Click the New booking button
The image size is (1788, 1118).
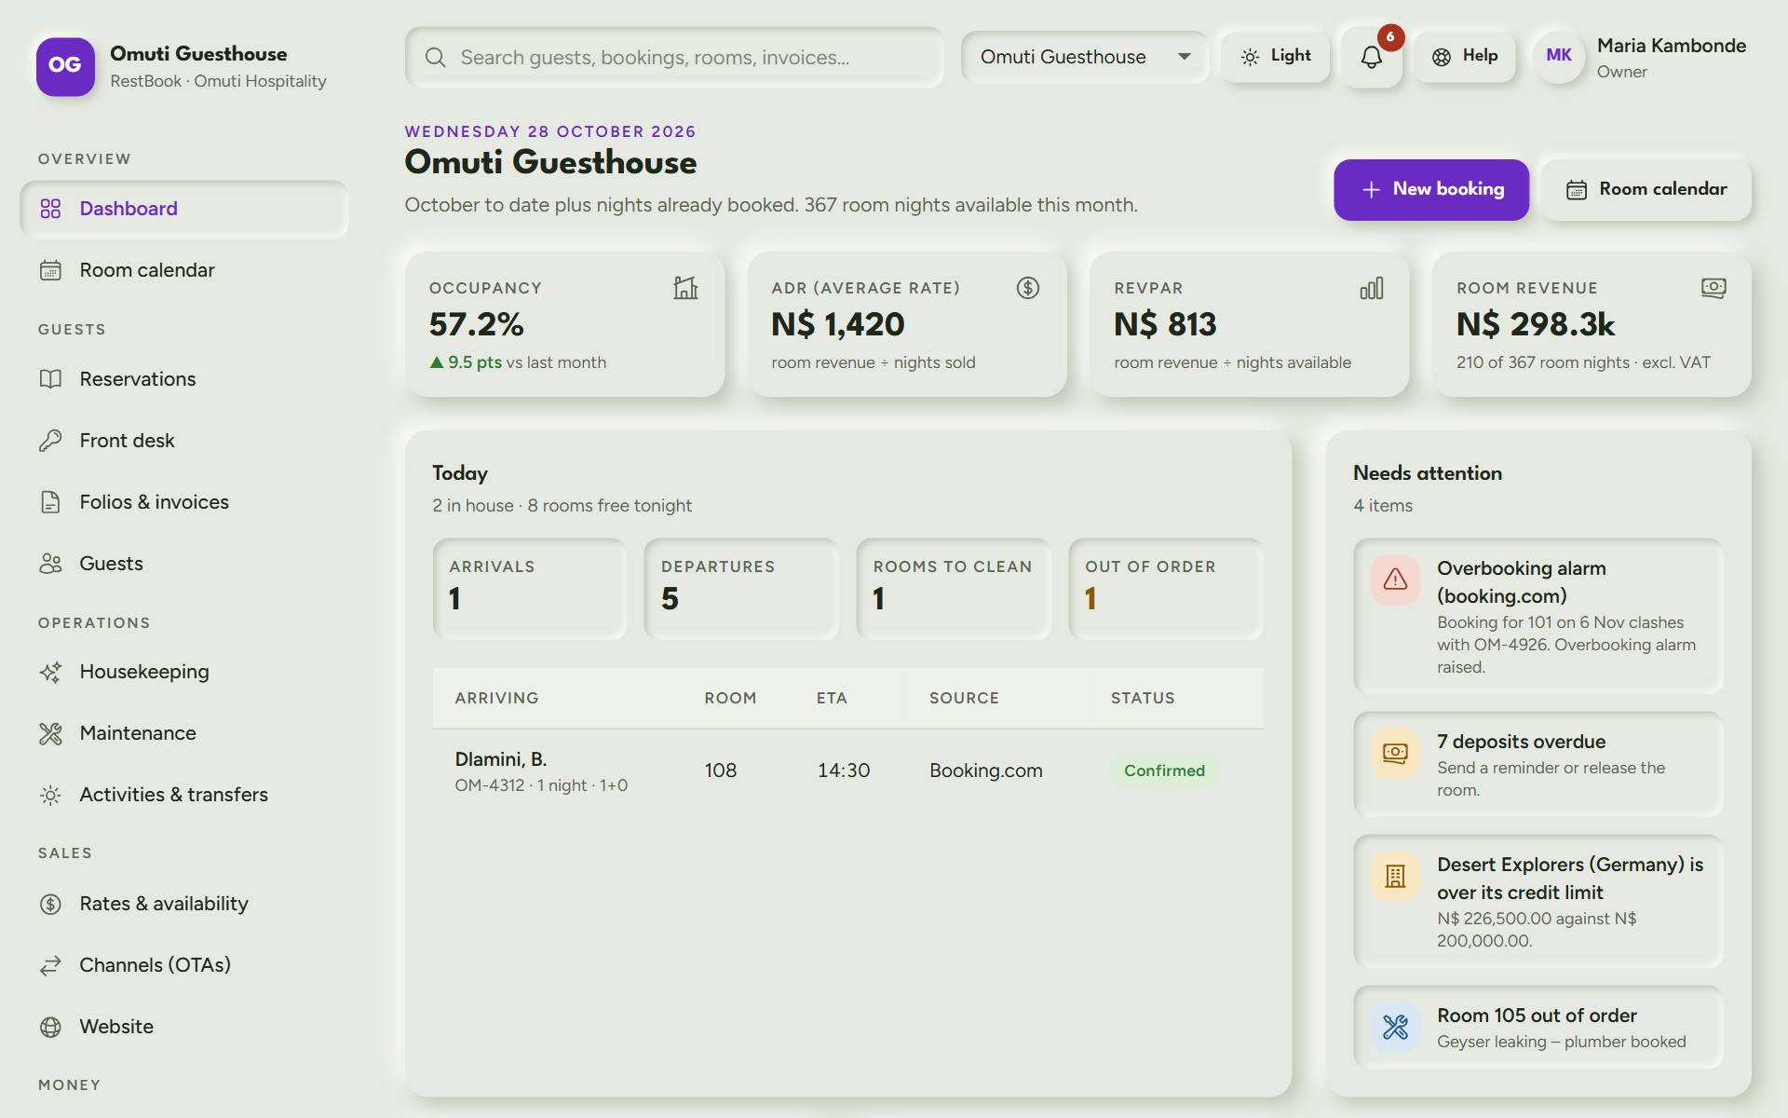coord(1431,190)
